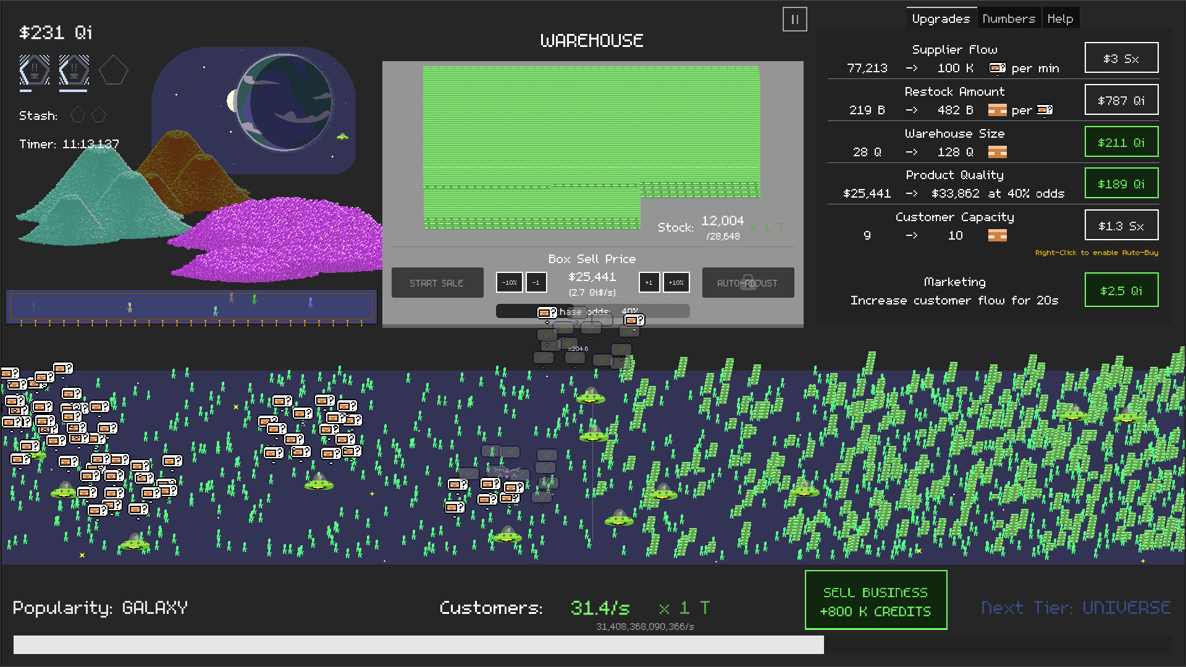1186x667 pixels.
Task: Open the Help tab
Action: coord(1060,19)
